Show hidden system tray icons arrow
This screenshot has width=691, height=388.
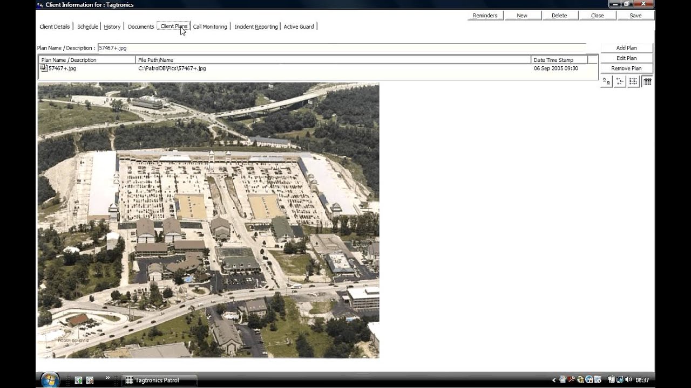553,380
